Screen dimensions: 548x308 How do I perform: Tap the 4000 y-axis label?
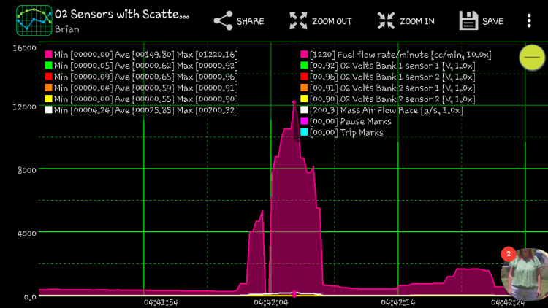click(27, 234)
